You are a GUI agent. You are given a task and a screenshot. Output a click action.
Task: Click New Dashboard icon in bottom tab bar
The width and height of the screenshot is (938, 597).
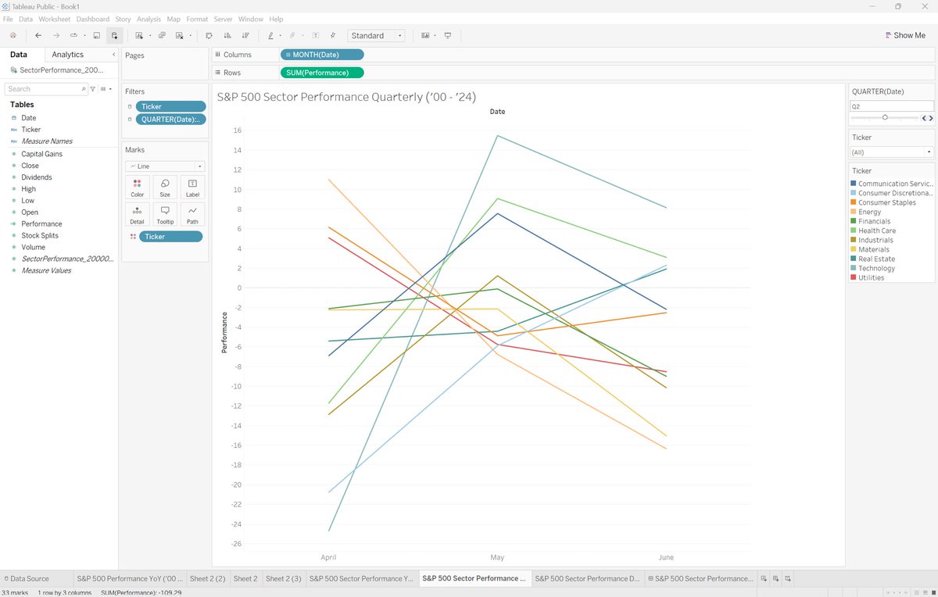point(775,578)
